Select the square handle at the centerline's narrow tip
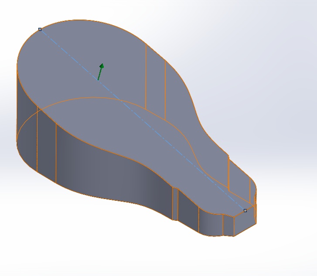This screenshot has height=276, width=317. [x=245, y=210]
